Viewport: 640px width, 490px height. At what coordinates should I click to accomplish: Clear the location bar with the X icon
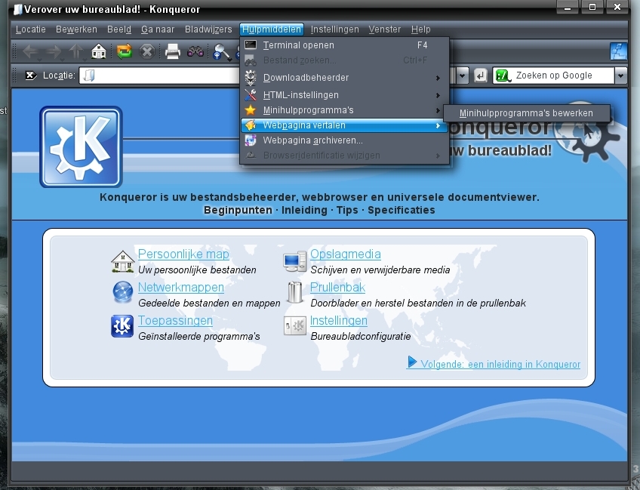(31, 76)
